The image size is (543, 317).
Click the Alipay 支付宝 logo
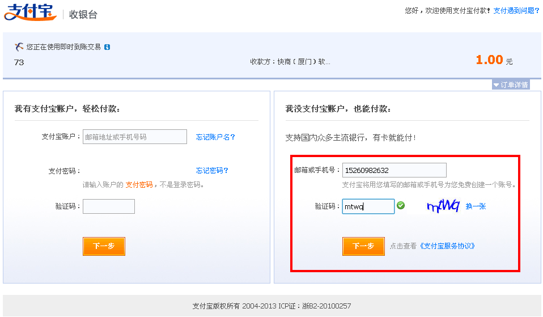pos(30,12)
